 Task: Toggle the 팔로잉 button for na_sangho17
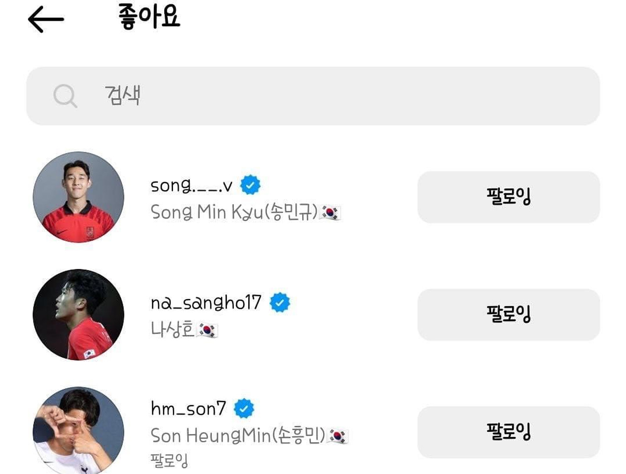(x=508, y=315)
